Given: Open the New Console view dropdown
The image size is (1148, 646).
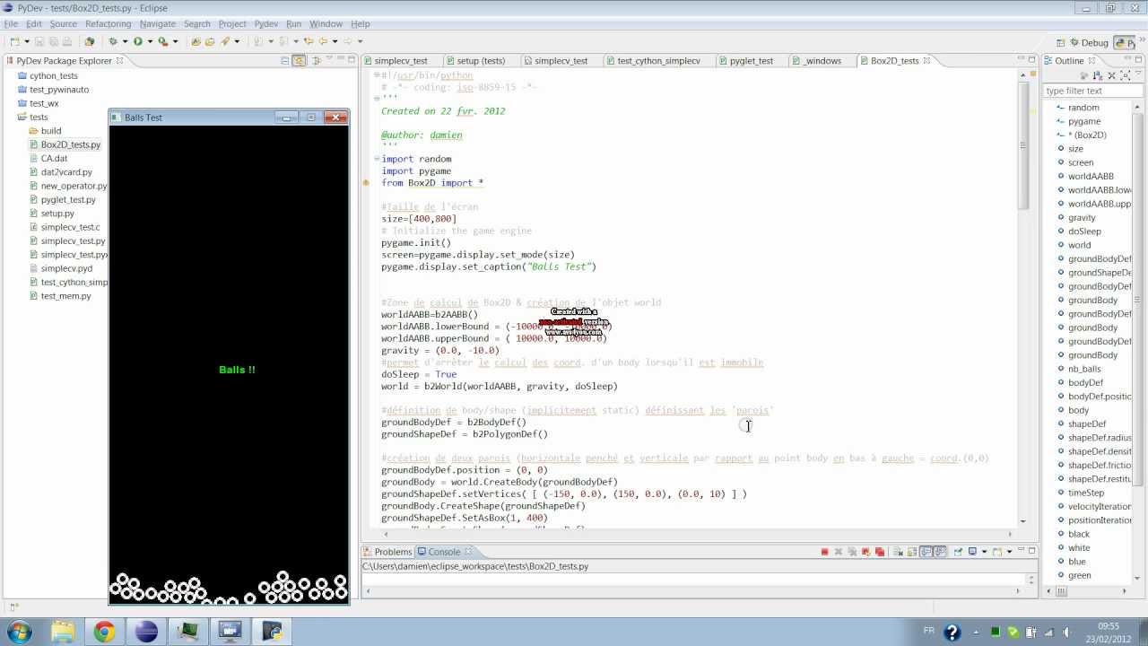Looking at the screenshot, I should click(x=1009, y=551).
